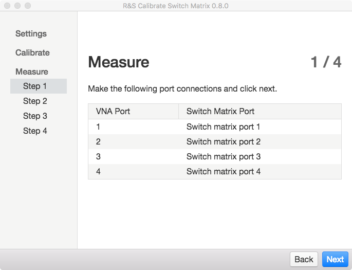Go back with the Back button
The image size is (352, 270).
pyautogui.click(x=304, y=259)
